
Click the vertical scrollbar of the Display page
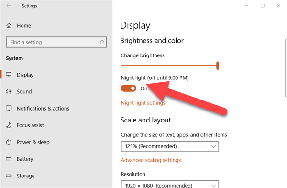coord(286,68)
